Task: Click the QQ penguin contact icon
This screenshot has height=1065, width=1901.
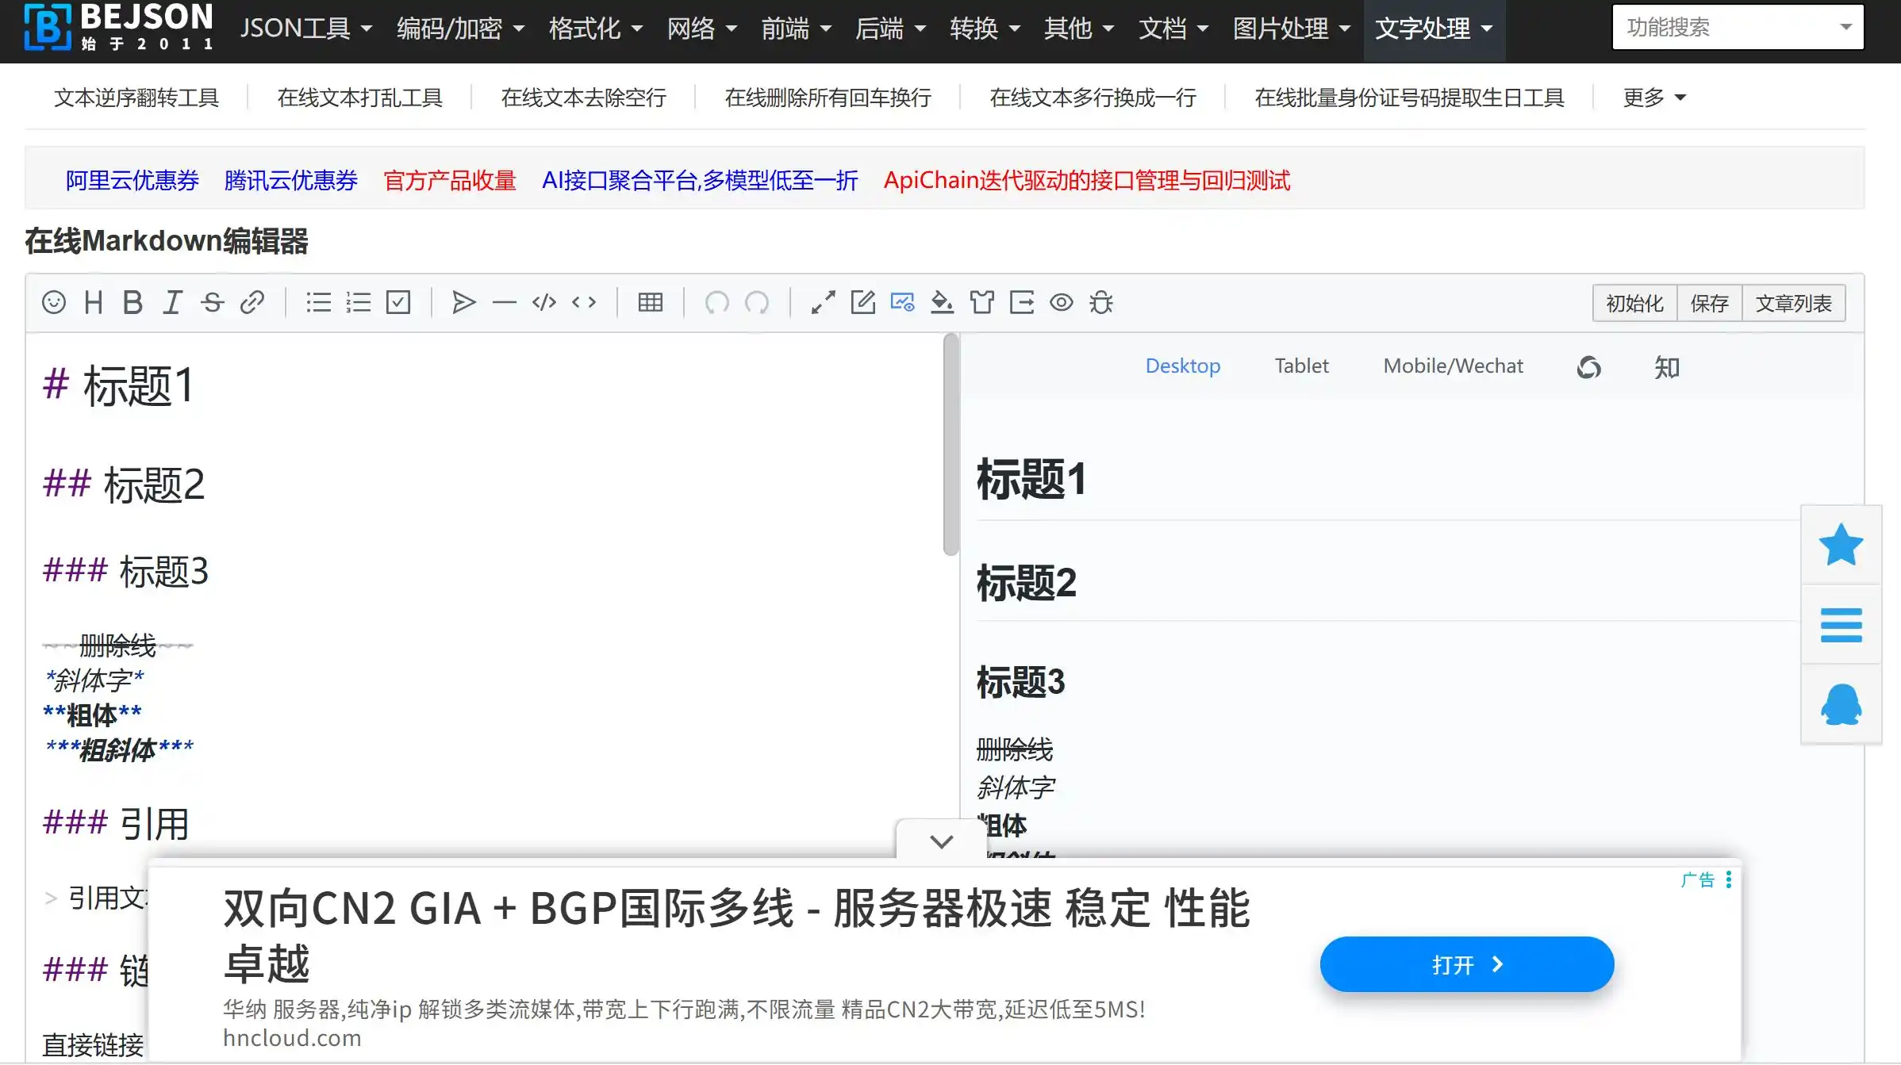Action: click(x=1841, y=704)
